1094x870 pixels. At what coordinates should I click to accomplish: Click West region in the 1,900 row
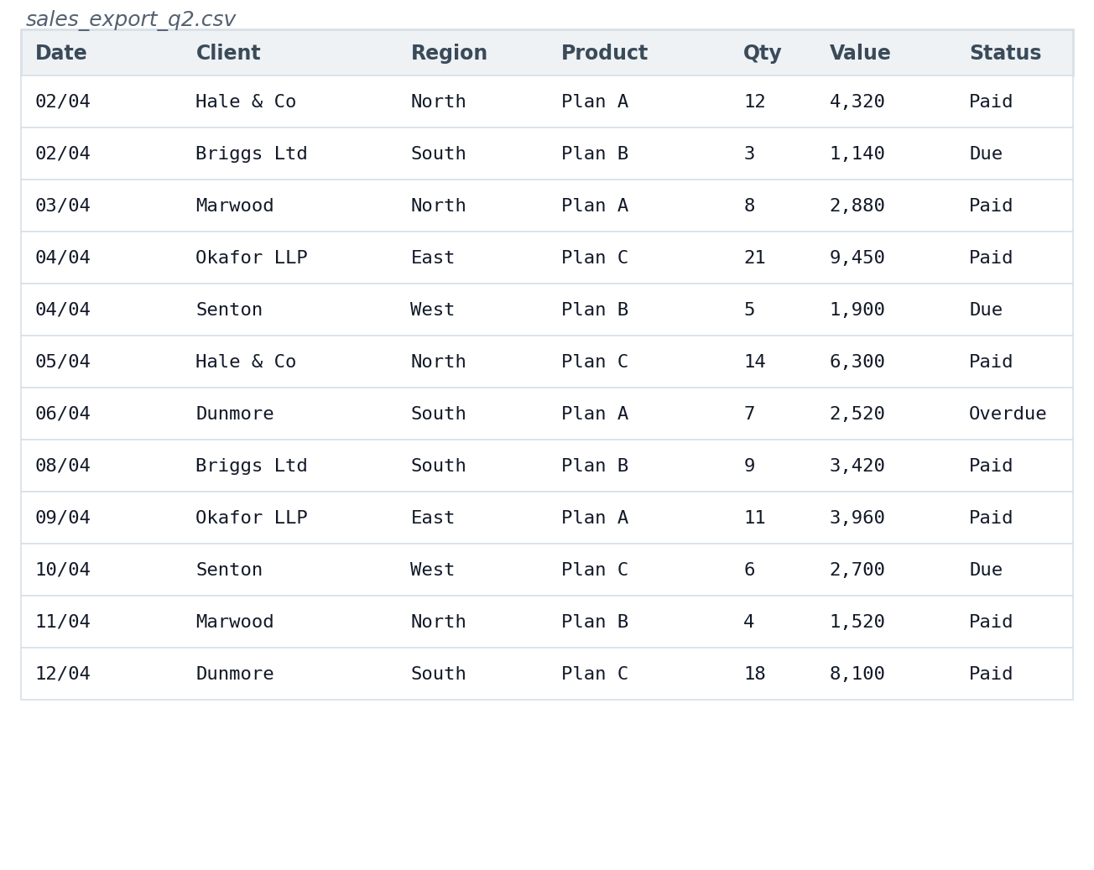432,310
